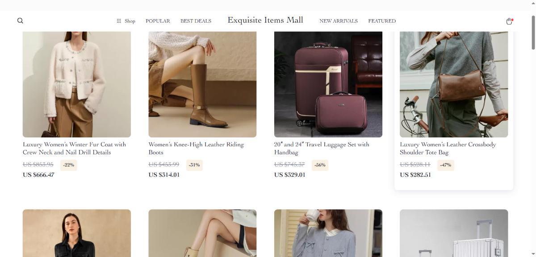Screen dimensions: 536x257
Task: Open Luxury Women's Winter Fur Coat title
Action: click(75, 148)
